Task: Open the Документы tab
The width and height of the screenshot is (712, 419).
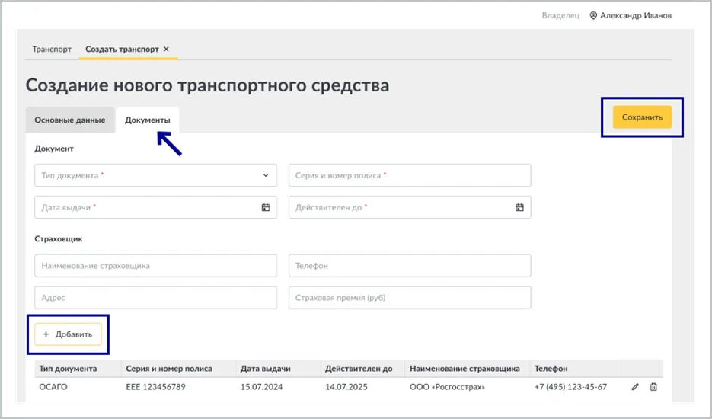Action: tap(148, 120)
